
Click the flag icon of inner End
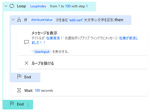[19, 77]
